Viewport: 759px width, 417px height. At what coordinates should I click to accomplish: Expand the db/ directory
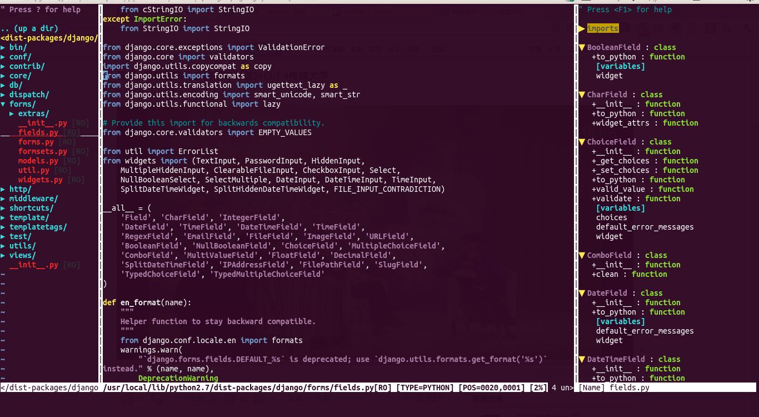(3, 86)
